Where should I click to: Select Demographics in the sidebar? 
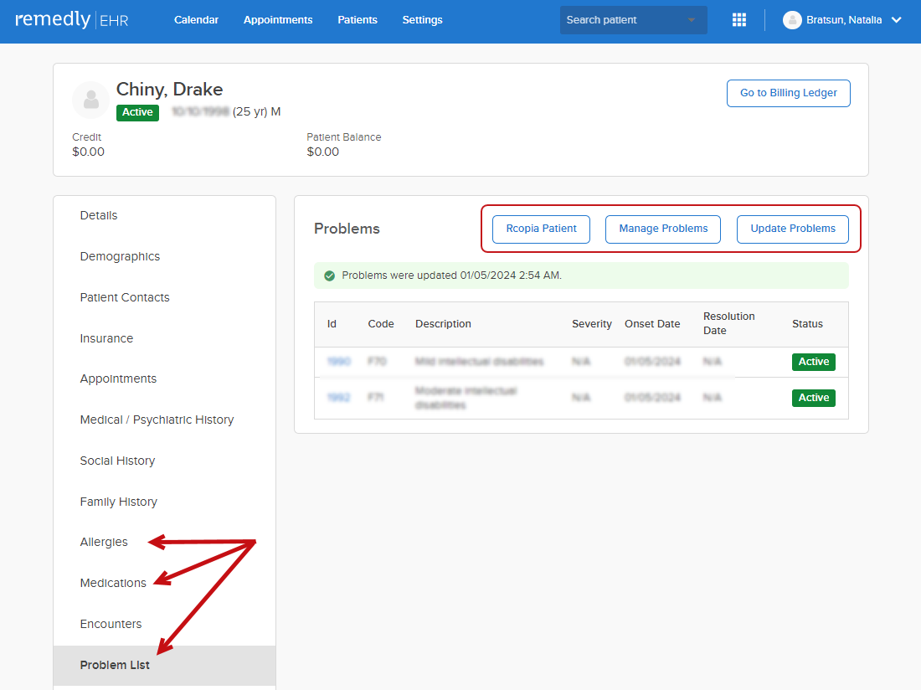tap(120, 256)
